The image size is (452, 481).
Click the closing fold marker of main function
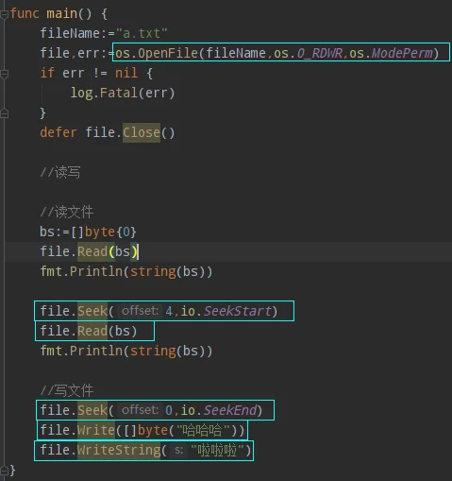coord(4,471)
